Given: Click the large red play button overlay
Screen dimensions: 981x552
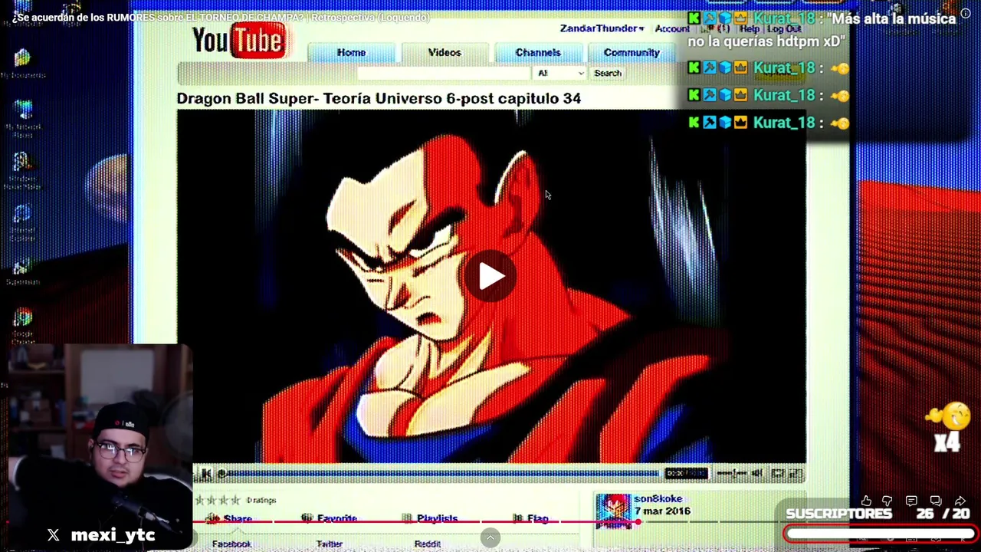Looking at the screenshot, I should [490, 277].
